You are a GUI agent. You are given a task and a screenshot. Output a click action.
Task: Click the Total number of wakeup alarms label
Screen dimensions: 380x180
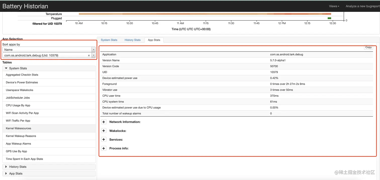pos(122,113)
